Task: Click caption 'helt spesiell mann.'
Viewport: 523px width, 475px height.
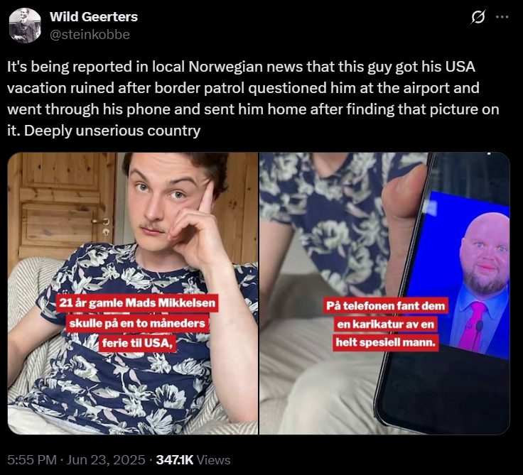Action: click(x=386, y=342)
